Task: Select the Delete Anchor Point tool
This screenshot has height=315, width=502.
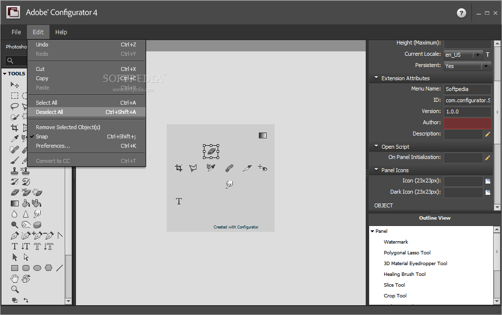Action: 49,235
